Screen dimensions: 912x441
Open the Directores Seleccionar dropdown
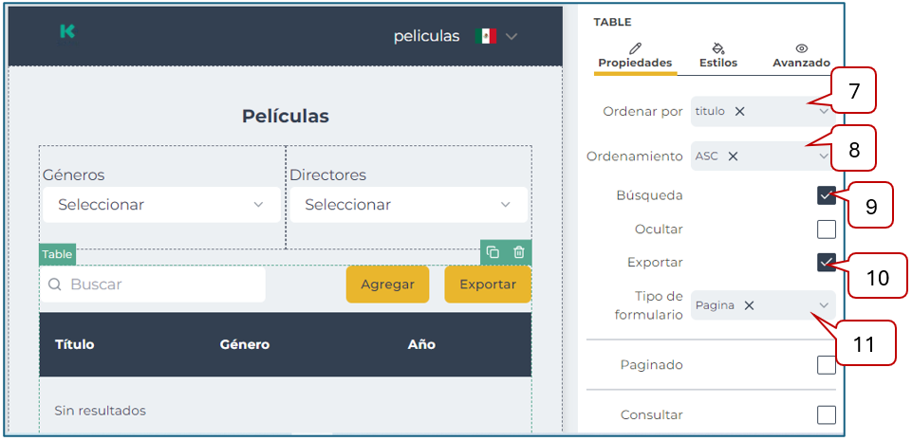408,205
